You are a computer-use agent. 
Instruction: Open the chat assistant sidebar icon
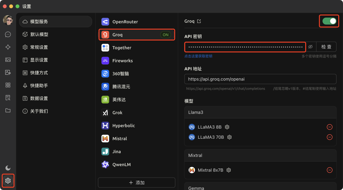point(8,35)
